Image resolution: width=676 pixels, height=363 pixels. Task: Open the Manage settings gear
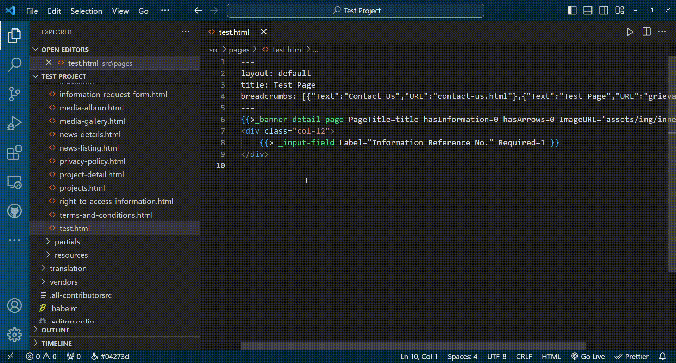[x=14, y=335]
